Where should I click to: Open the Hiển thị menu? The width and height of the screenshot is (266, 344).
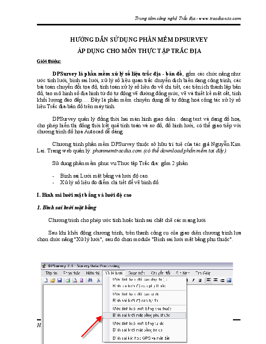93,273
